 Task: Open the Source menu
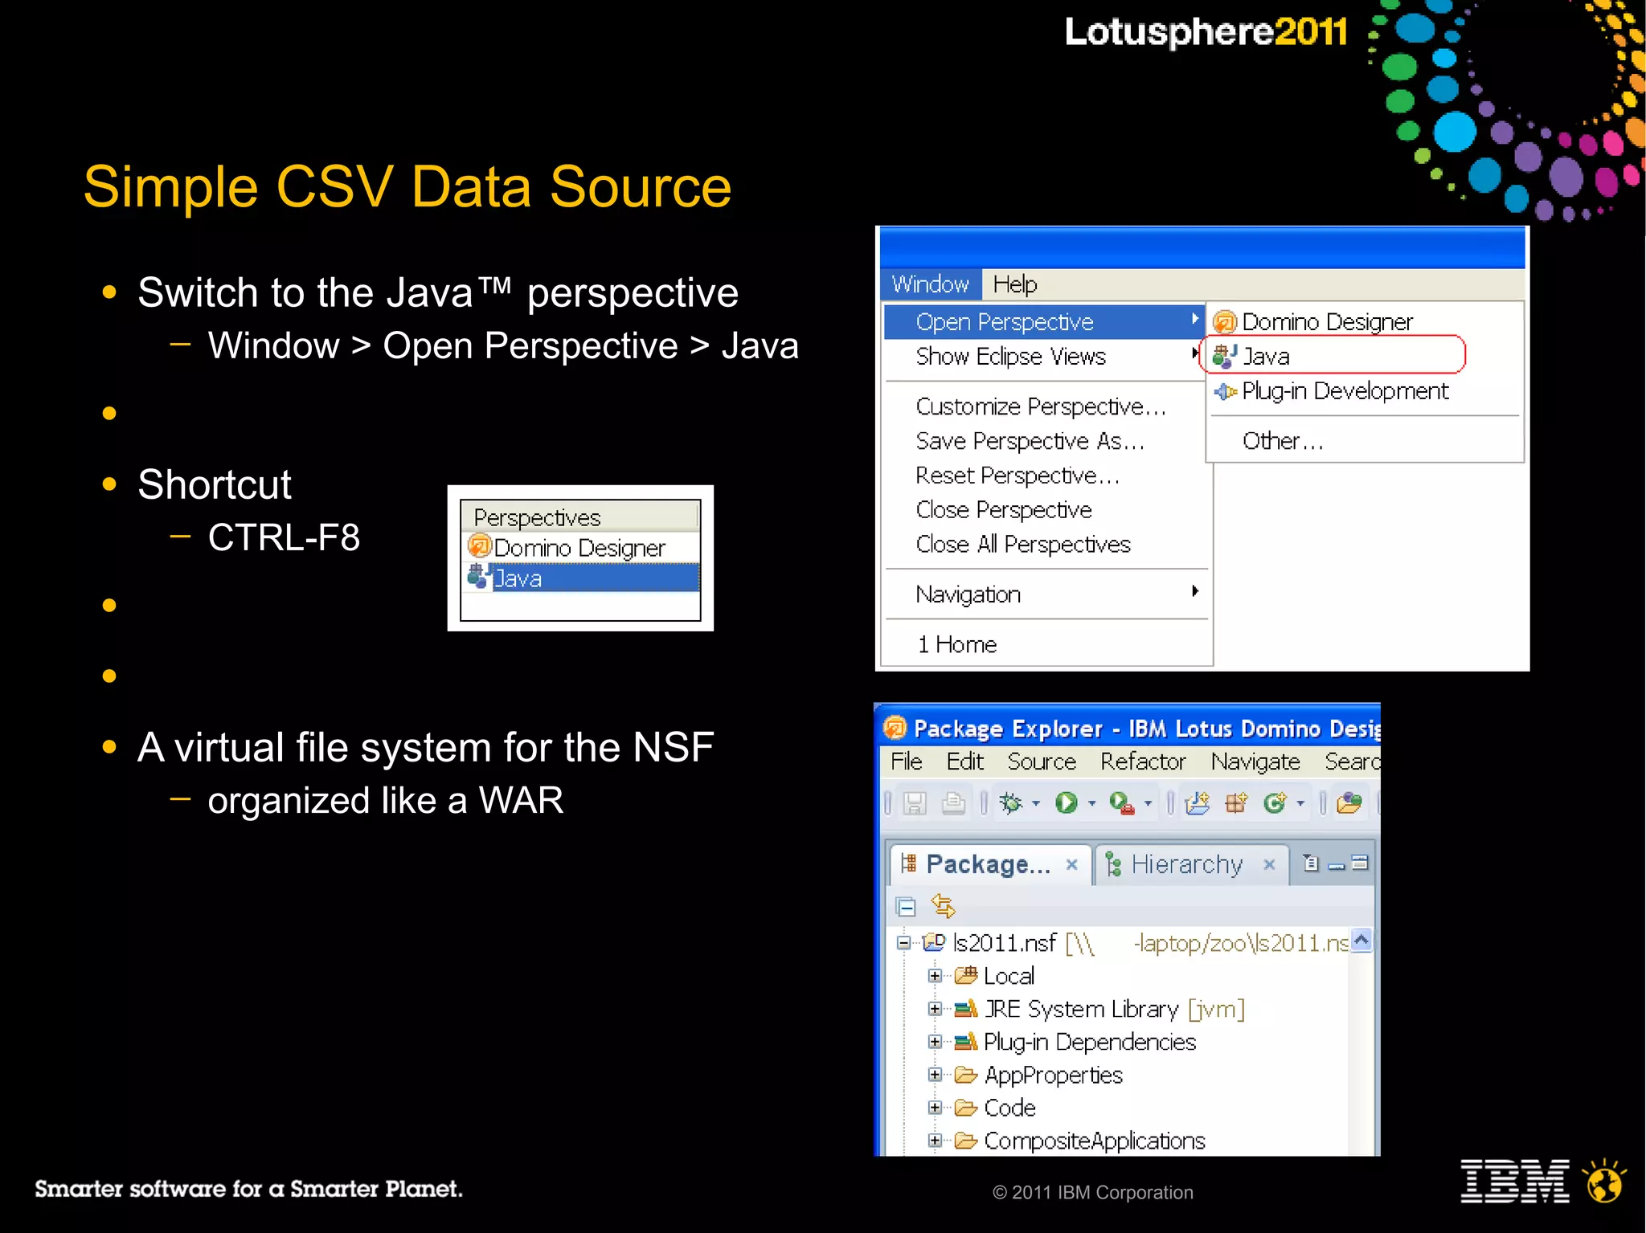pyautogui.click(x=1042, y=761)
